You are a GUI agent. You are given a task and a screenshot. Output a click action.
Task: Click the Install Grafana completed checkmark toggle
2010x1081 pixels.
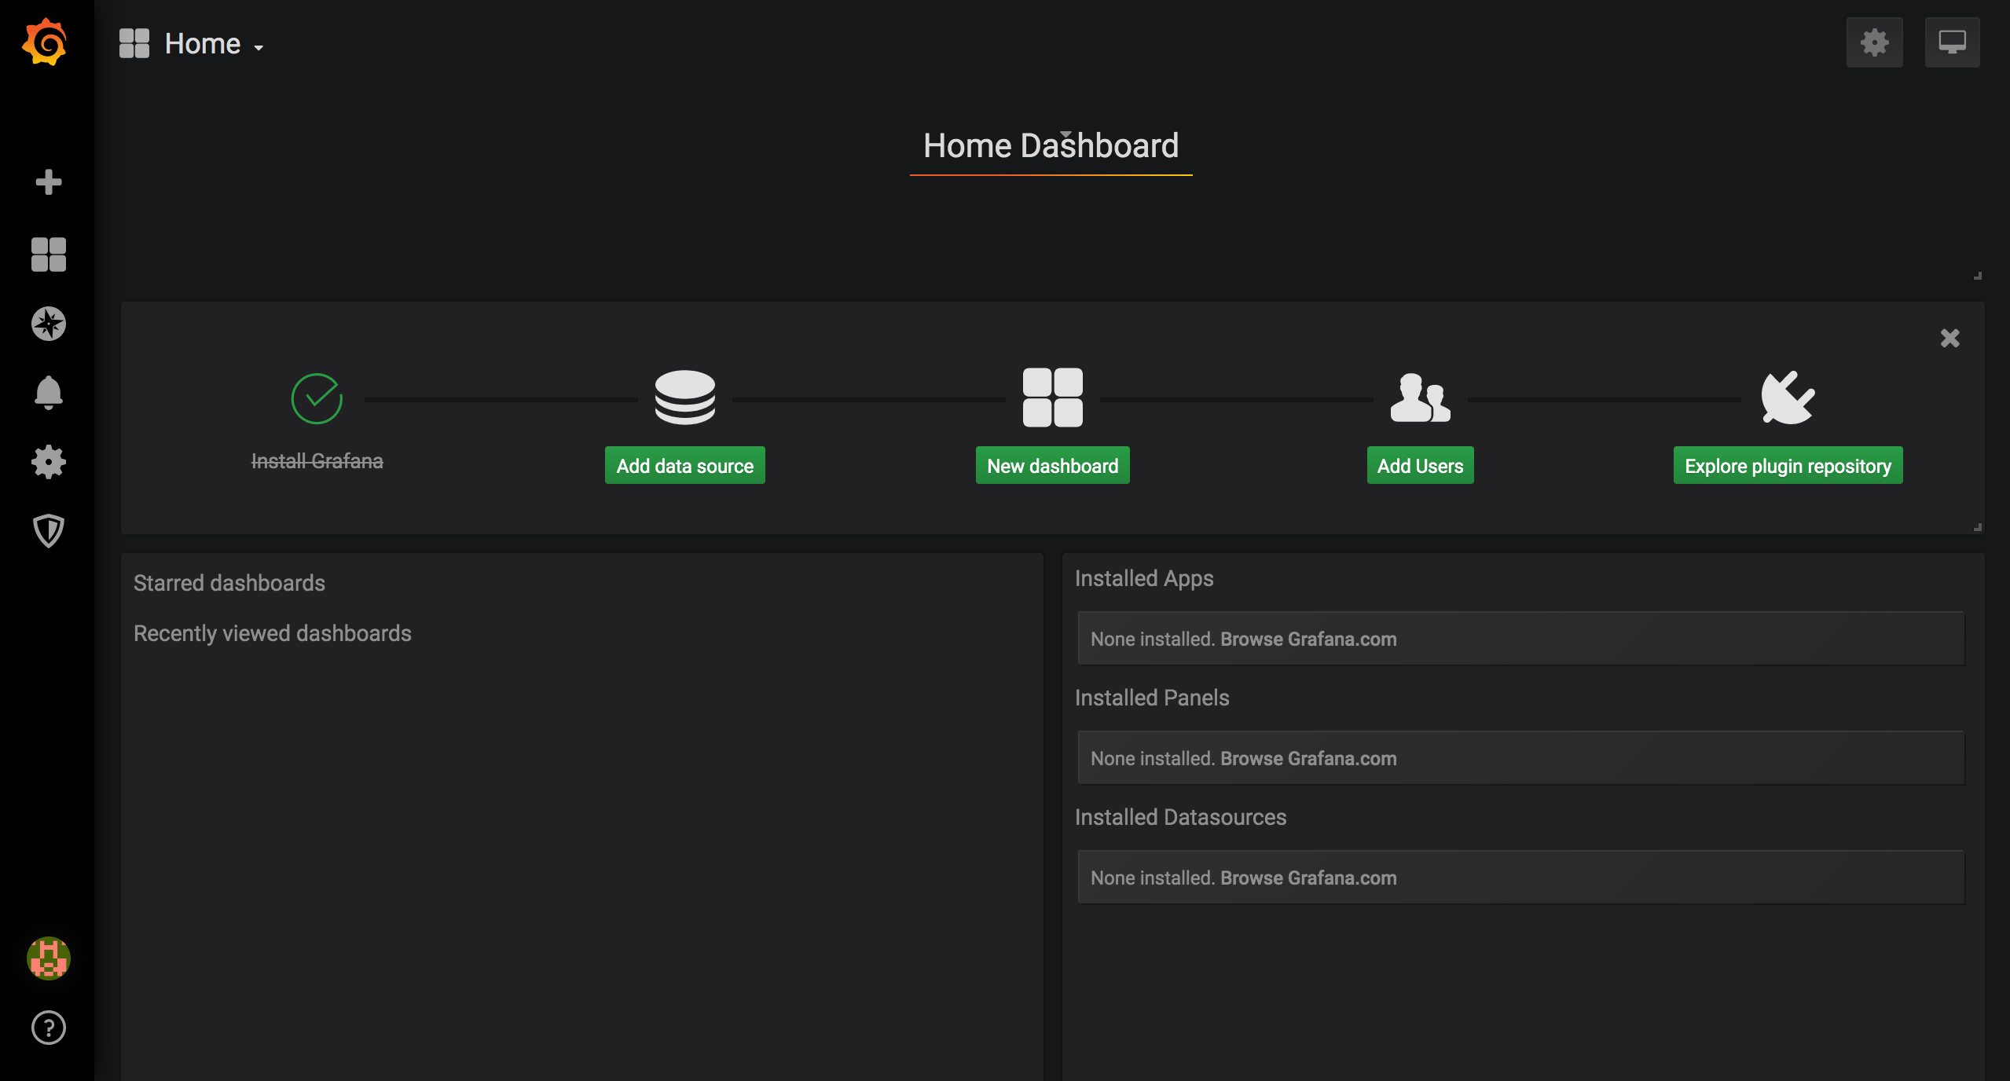point(317,398)
